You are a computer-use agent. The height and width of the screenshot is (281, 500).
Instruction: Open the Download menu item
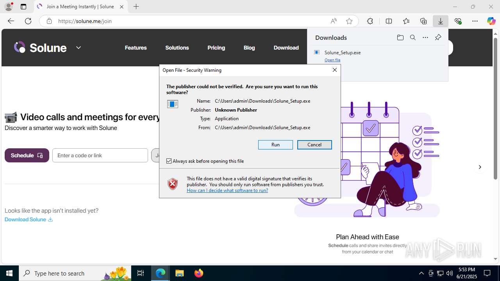click(286, 48)
